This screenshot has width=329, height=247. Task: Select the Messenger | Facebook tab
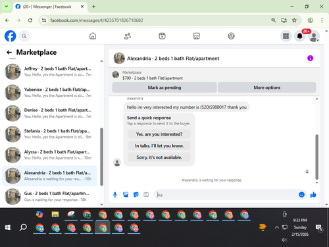click(x=50, y=7)
